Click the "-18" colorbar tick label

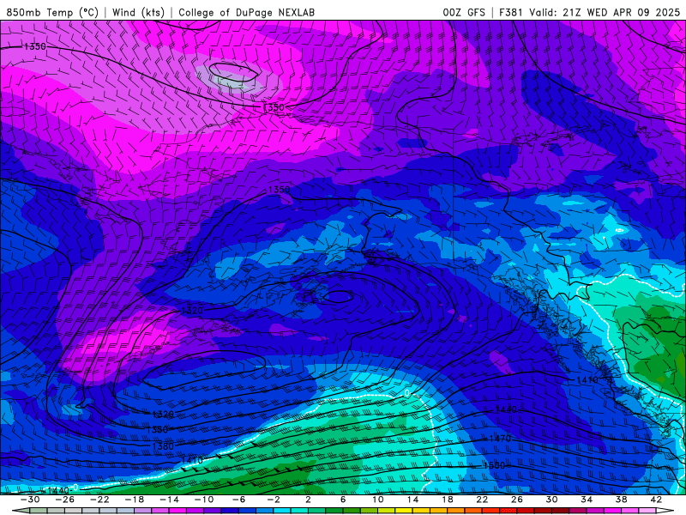click(135, 500)
